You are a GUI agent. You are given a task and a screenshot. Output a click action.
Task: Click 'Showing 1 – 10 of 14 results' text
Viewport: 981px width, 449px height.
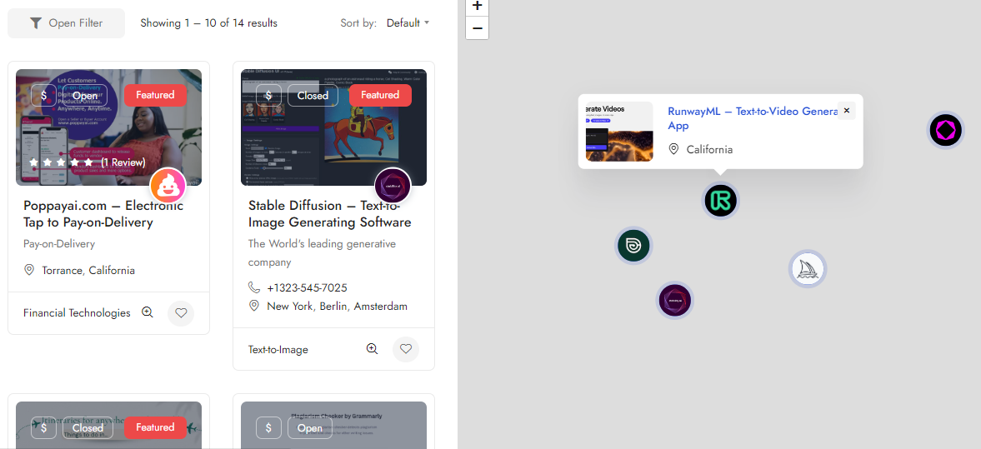(x=209, y=23)
